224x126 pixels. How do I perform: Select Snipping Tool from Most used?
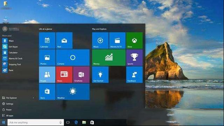pyautogui.click(x=12, y=64)
